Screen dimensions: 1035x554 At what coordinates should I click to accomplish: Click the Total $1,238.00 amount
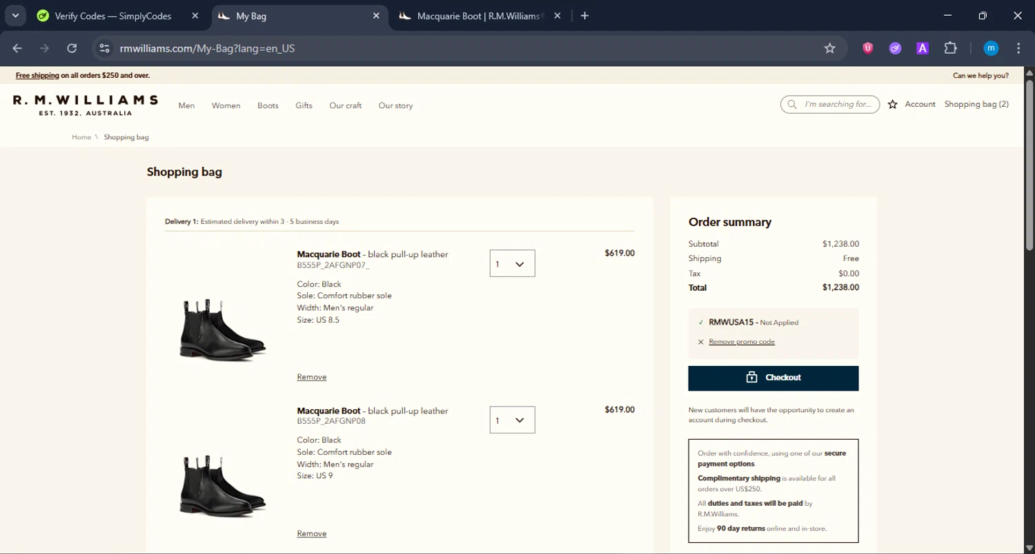coord(840,287)
